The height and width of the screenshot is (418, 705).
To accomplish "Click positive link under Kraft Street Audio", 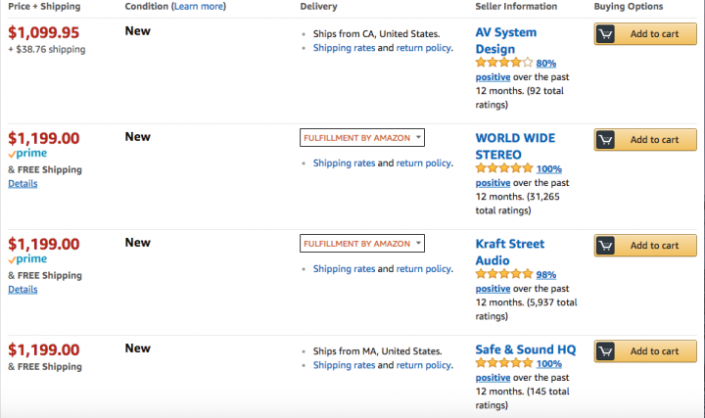I will pos(493,289).
